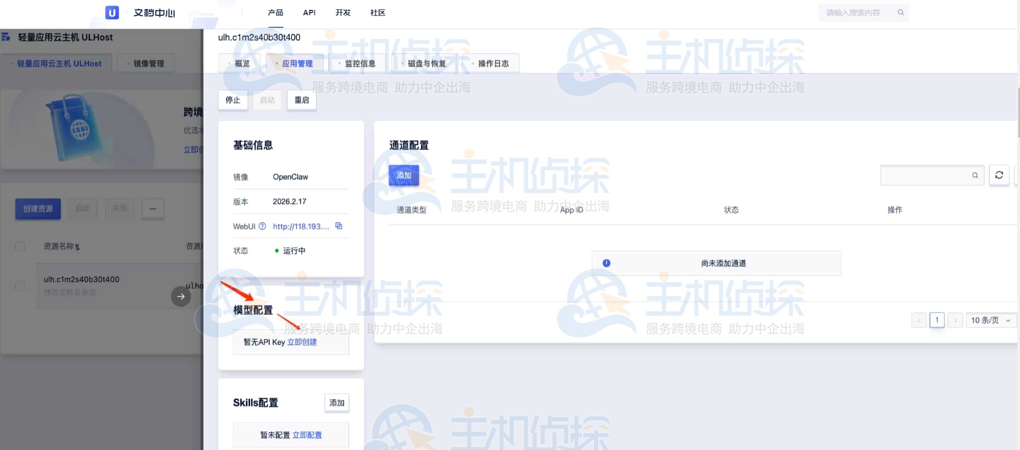Sort by 资源名称 column header
The image size is (1020, 450).
pyautogui.click(x=62, y=246)
